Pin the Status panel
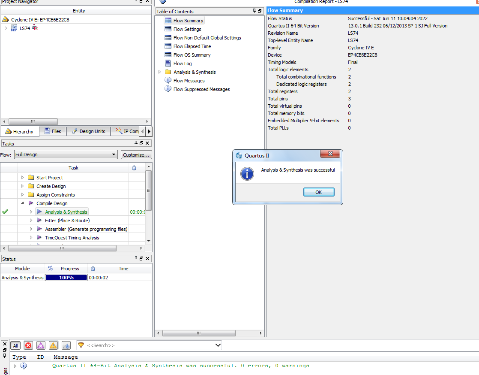This screenshot has height=375, width=479. [136, 258]
